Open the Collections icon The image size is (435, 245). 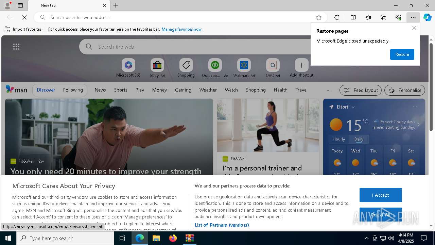pyautogui.click(x=383, y=17)
